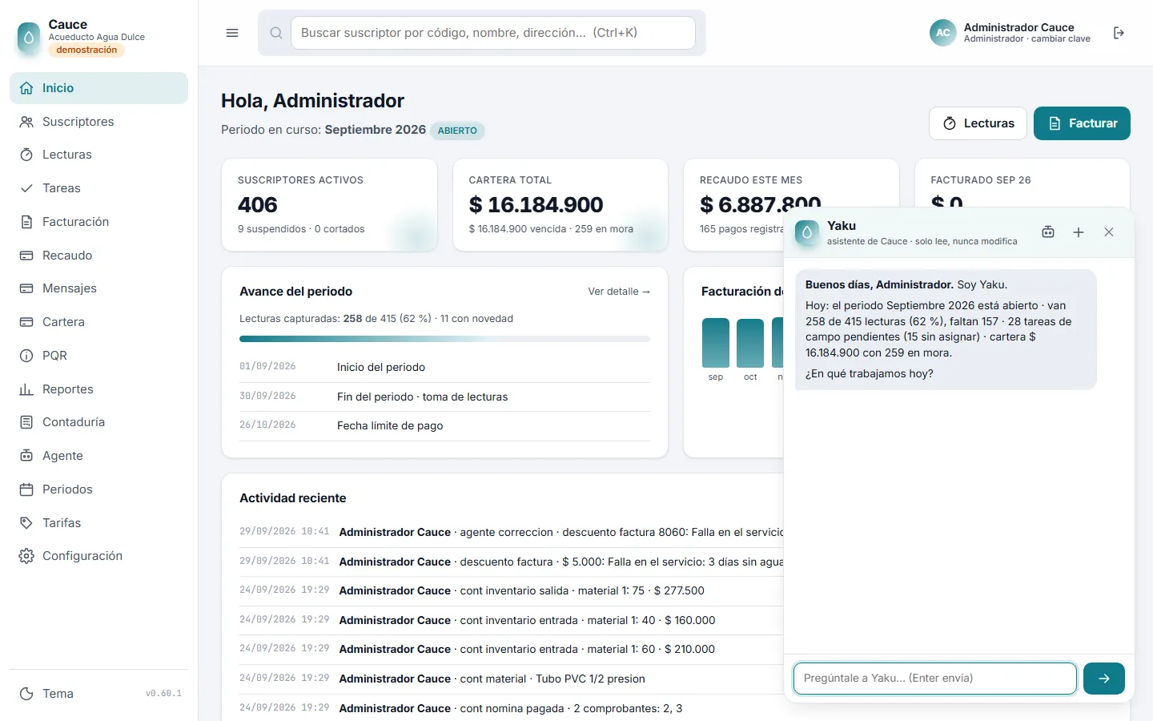The image size is (1153, 721).
Task: Open Agente in the sidebar
Action: pyautogui.click(x=98, y=456)
